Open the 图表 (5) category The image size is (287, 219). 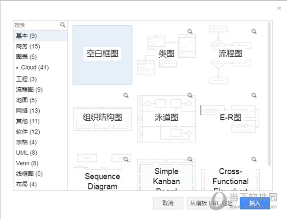click(41, 57)
